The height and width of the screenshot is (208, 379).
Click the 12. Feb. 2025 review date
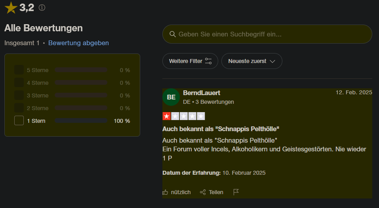point(354,92)
